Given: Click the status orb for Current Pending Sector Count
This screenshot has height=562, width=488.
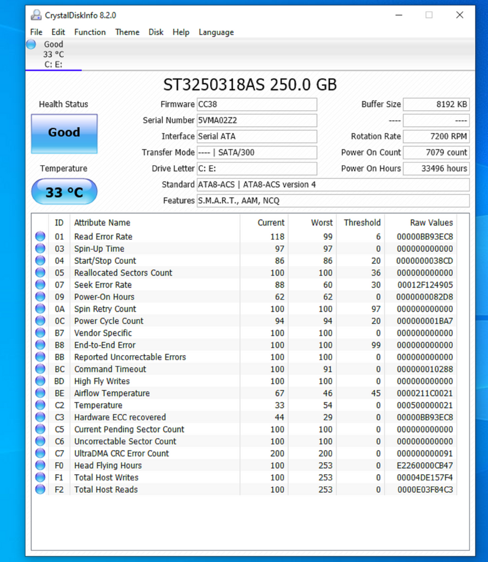Looking at the screenshot, I should (40, 429).
